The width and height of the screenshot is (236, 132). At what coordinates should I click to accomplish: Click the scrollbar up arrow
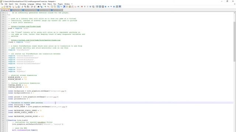[235, 13]
